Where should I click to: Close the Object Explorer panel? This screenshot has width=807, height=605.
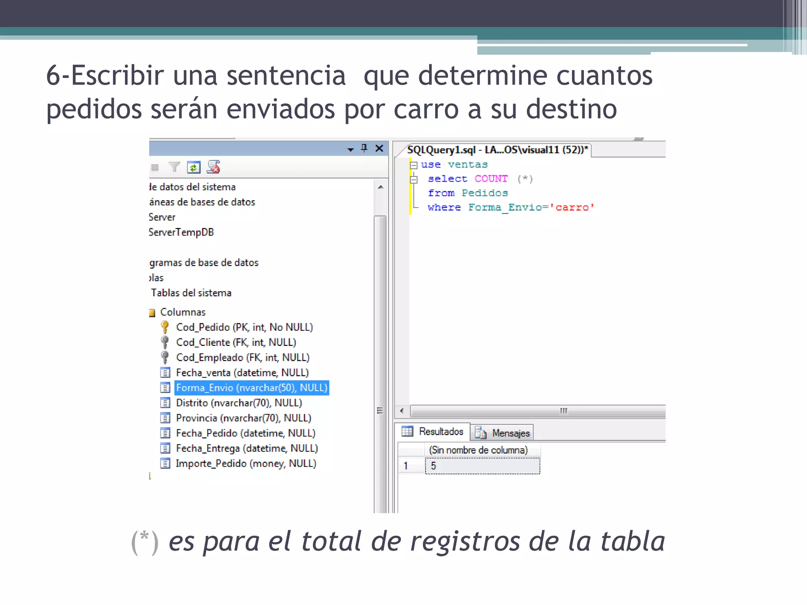tap(379, 148)
